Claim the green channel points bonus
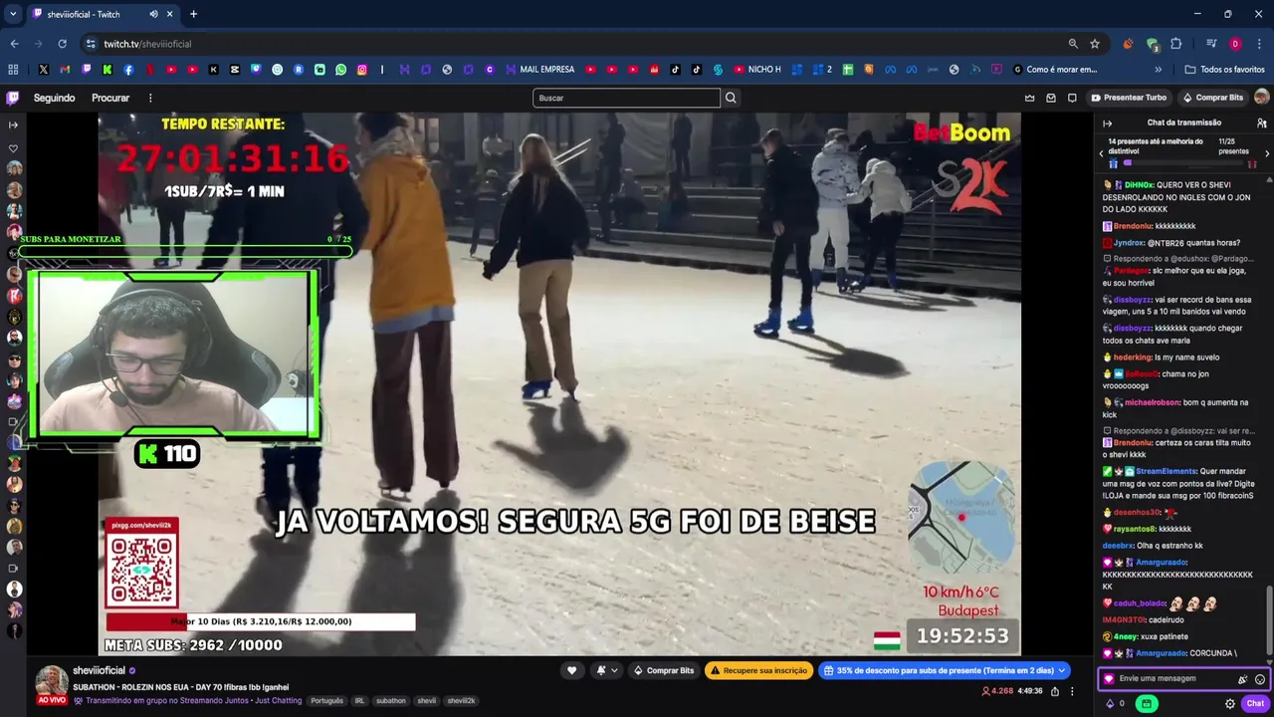This screenshot has height=717, width=1274. point(1147,703)
